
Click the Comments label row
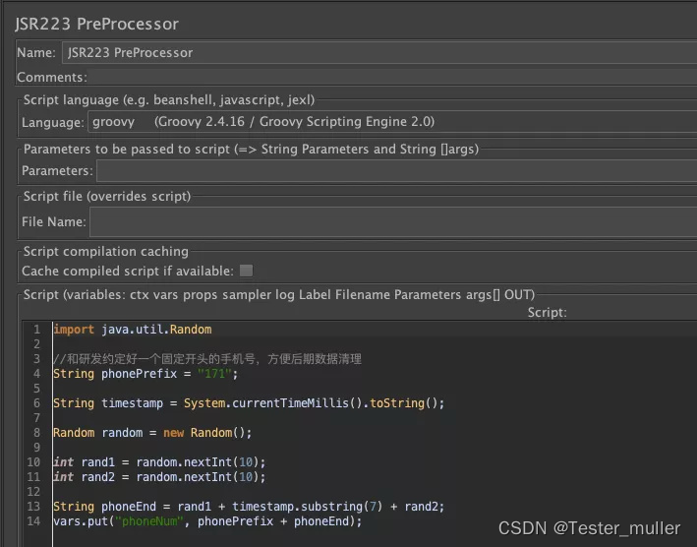pyautogui.click(x=52, y=78)
